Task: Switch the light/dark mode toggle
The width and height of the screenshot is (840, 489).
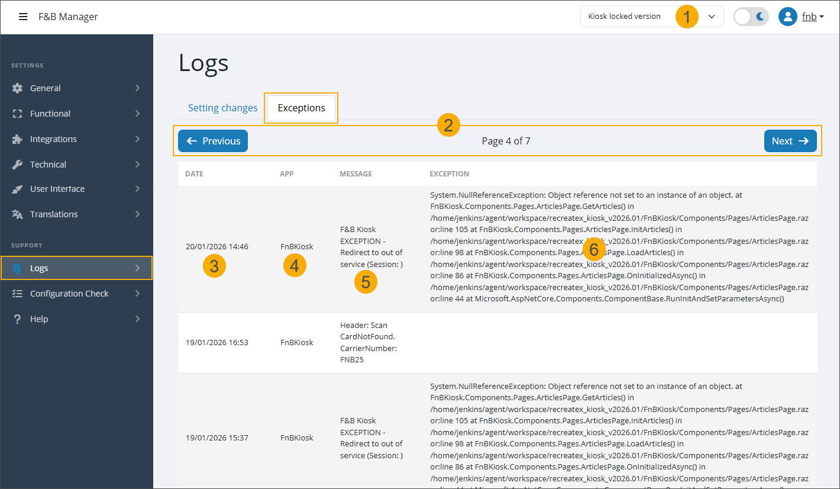Action: tap(751, 17)
